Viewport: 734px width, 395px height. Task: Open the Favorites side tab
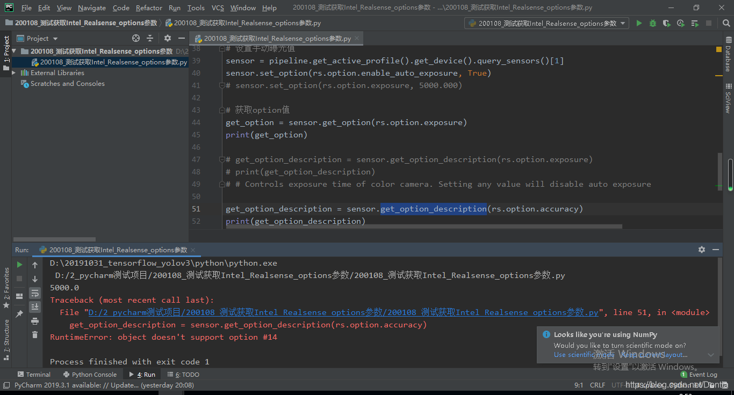(x=6, y=287)
